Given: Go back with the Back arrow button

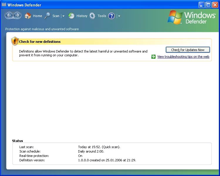Looking at the screenshot, I should click(9, 15).
